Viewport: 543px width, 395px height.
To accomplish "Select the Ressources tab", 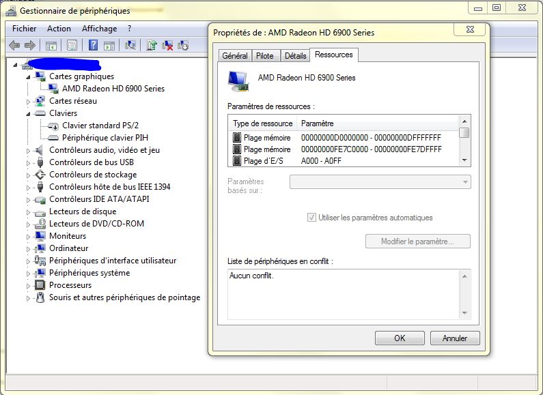I will click(334, 55).
